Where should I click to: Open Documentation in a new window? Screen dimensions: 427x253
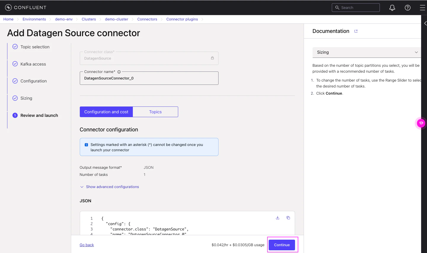(x=356, y=31)
